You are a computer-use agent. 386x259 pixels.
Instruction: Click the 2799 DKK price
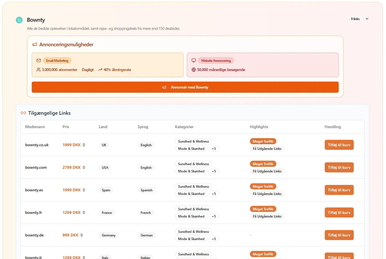[72, 167]
